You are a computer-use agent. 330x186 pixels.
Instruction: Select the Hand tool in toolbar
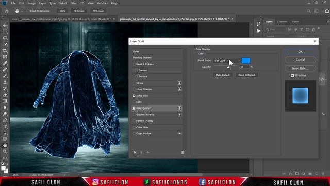pyautogui.click(x=5, y=145)
